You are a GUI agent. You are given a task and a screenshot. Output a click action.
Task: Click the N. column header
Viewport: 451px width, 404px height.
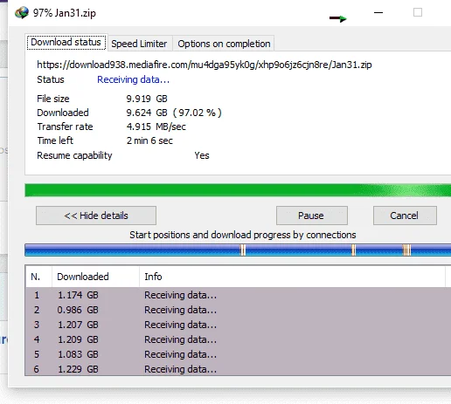coord(38,277)
